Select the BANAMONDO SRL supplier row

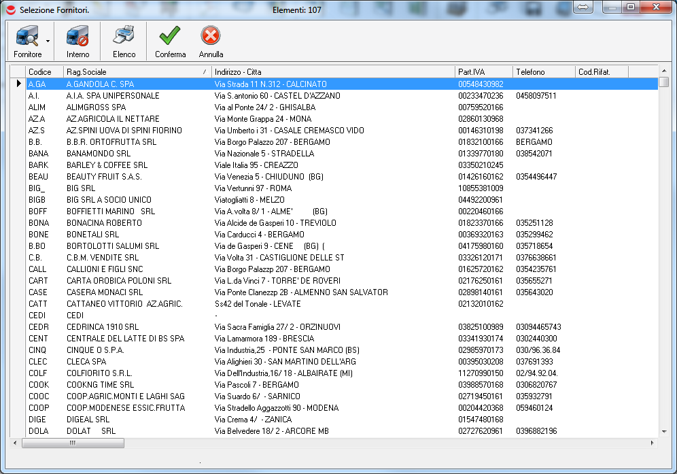[99, 154]
